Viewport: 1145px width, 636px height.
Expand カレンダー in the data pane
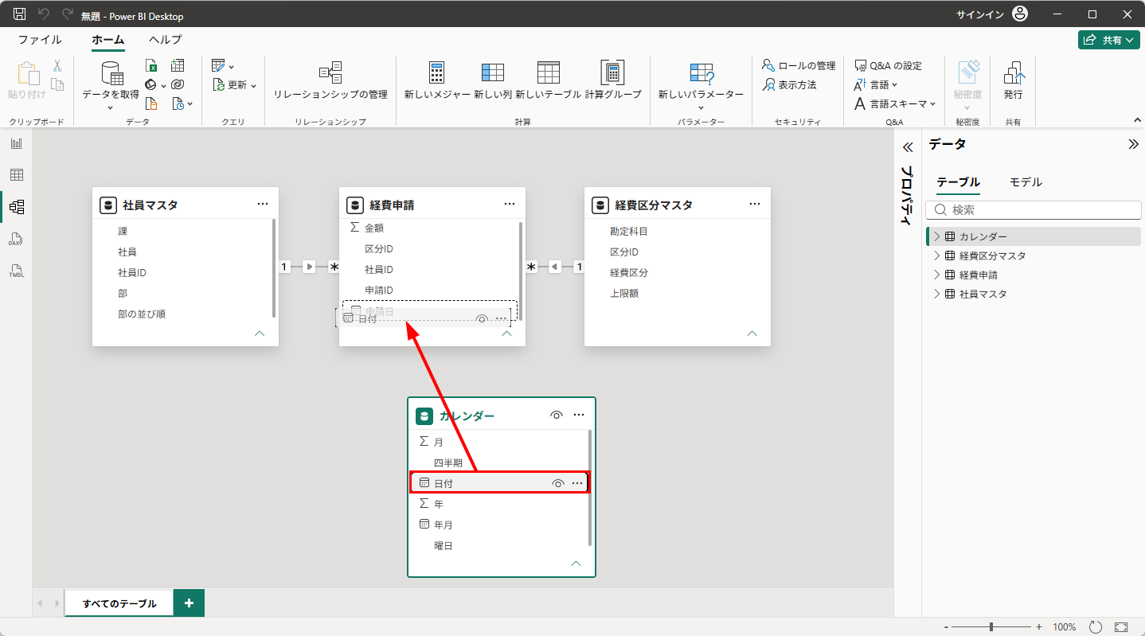click(937, 236)
